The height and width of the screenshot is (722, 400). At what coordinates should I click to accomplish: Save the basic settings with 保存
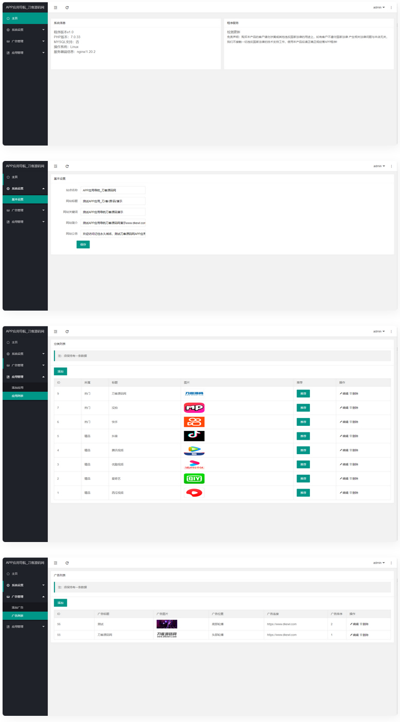pos(83,245)
